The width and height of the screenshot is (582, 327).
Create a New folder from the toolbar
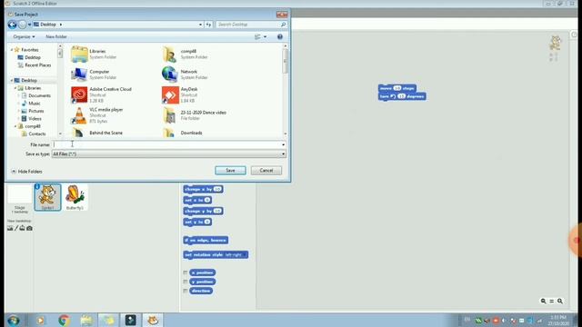(56, 36)
